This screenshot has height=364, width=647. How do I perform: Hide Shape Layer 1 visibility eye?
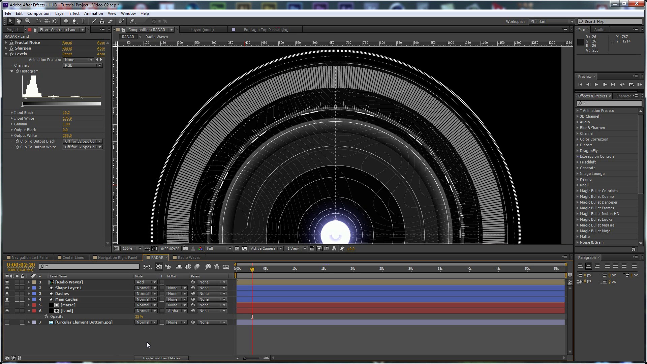(x=7, y=288)
